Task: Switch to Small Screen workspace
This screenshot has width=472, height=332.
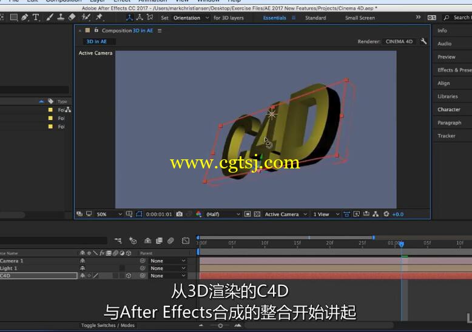Action: point(360,18)
